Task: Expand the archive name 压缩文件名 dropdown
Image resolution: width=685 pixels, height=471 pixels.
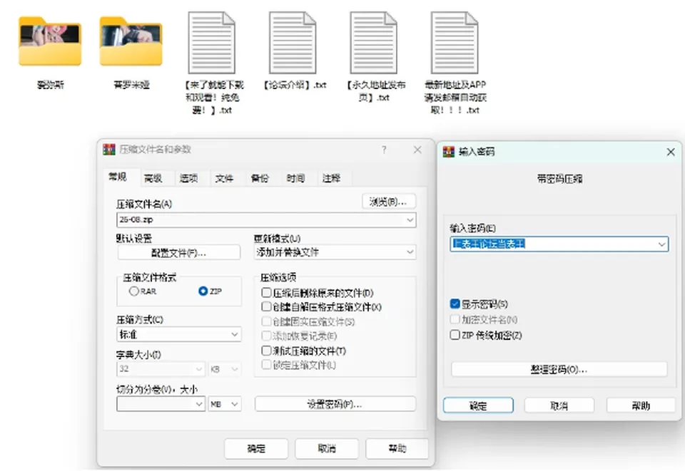Action: pos(410,219)
